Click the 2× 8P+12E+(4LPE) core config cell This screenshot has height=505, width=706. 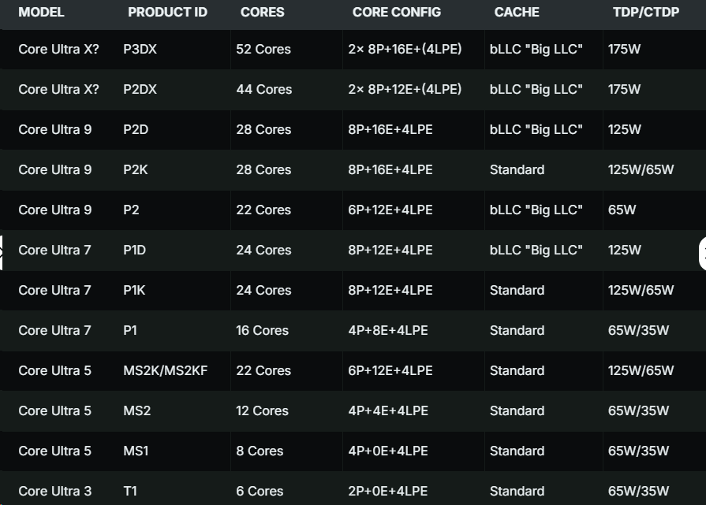point(405,89)
